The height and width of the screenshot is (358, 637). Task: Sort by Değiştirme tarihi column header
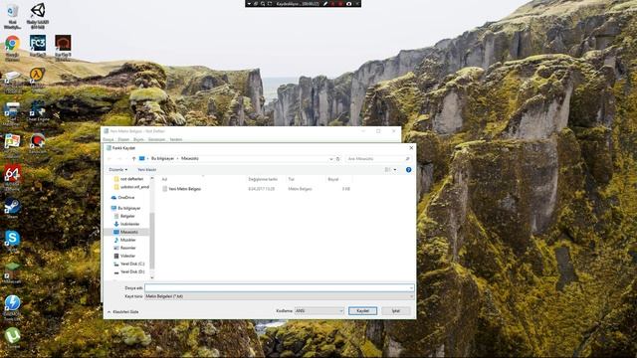[263, 179]
